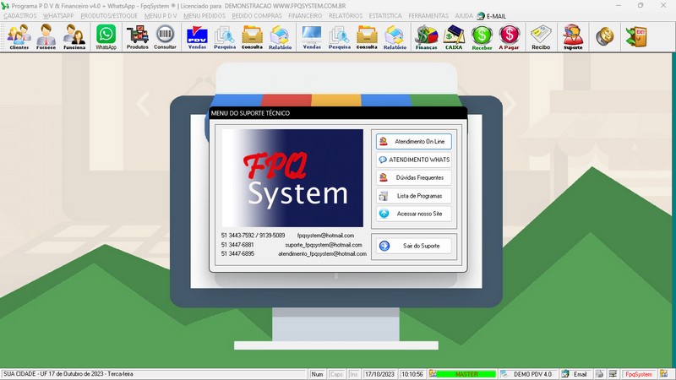Image resolution: width=676 pixels, height=380 pixels.
Task: Open the Finanças toolbar icon
Action: point(427,37)
